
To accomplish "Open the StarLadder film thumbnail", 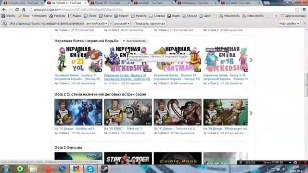I will tap(128, 159).
